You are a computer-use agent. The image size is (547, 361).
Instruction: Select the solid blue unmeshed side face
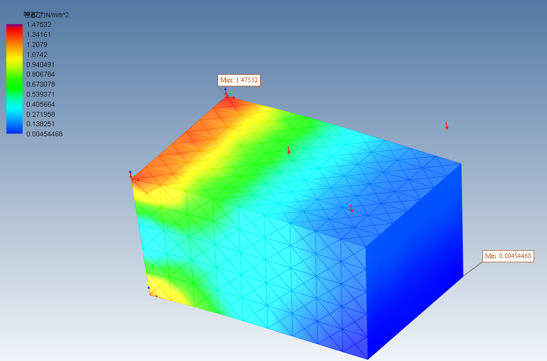click(x=415, y=262)
